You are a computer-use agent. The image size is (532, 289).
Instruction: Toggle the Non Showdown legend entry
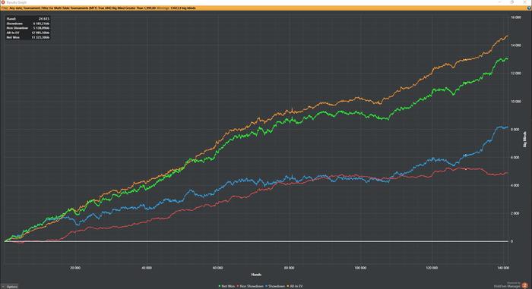coord(250,286)
